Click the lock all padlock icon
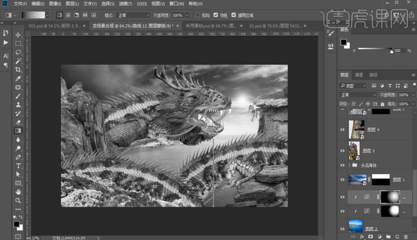 click(x=382, y=104)
